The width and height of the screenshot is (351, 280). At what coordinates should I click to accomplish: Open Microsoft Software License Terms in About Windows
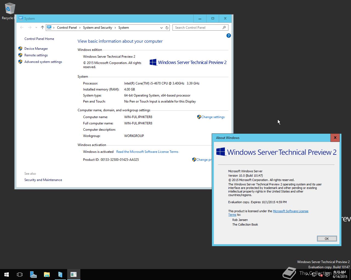[290, 211]
